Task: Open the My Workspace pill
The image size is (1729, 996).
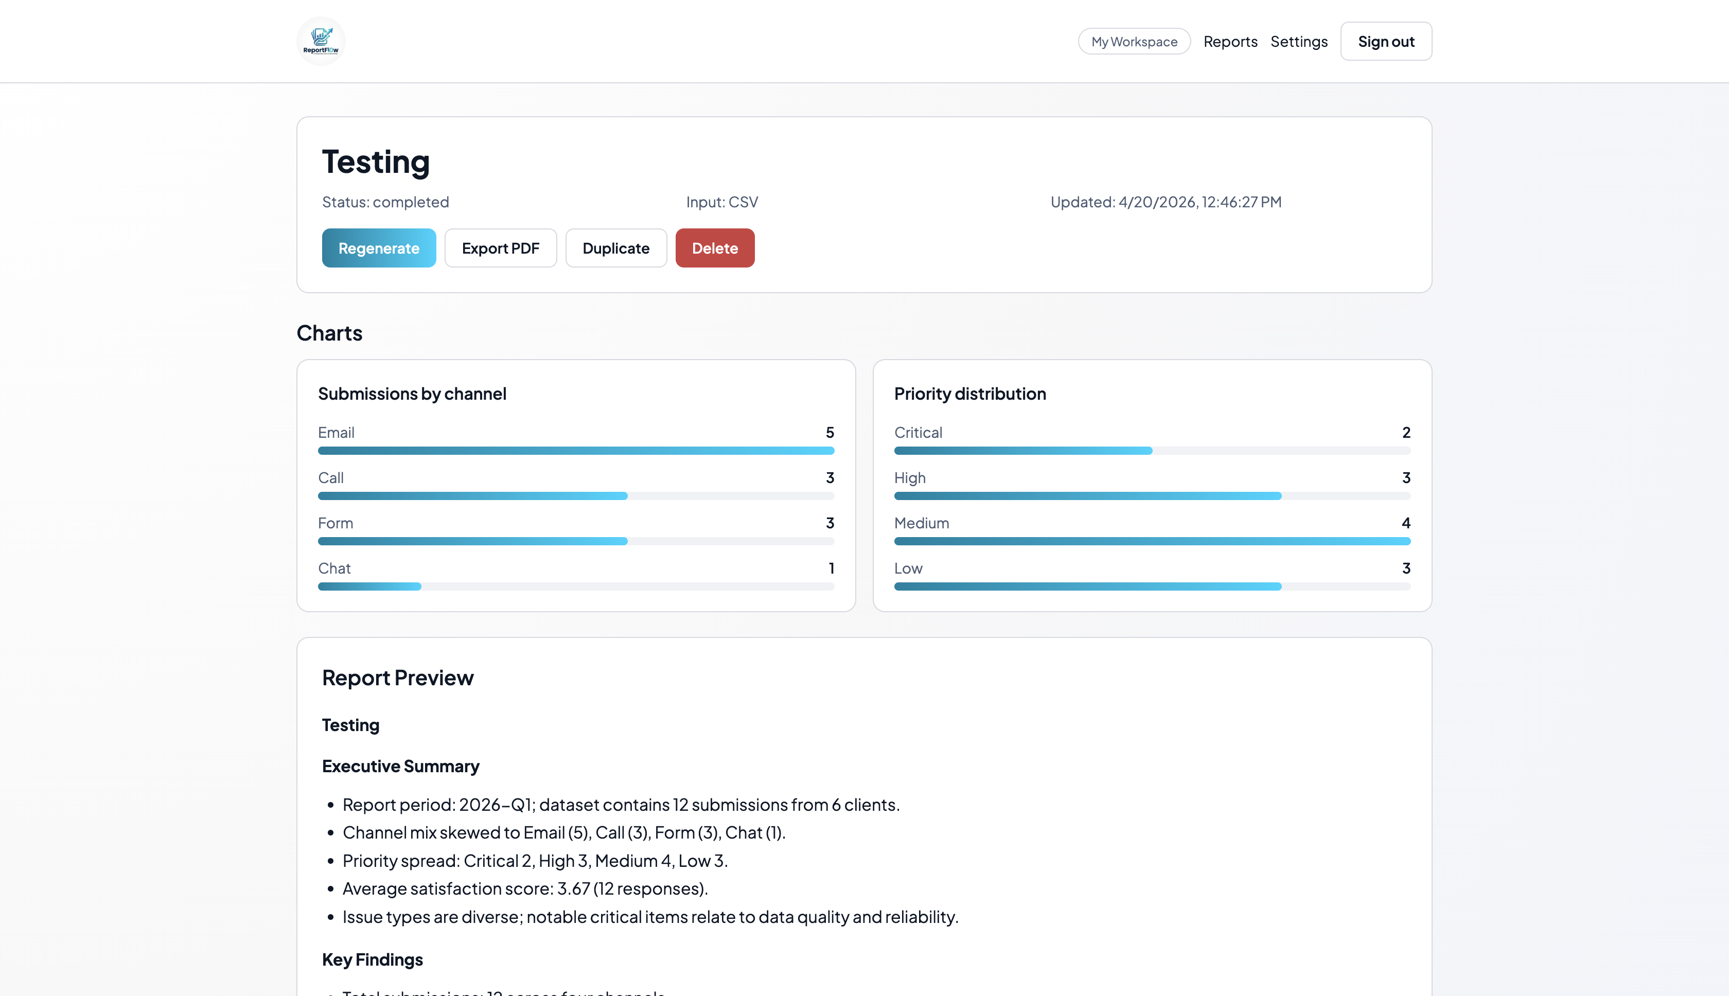Action: [1134, 42]
